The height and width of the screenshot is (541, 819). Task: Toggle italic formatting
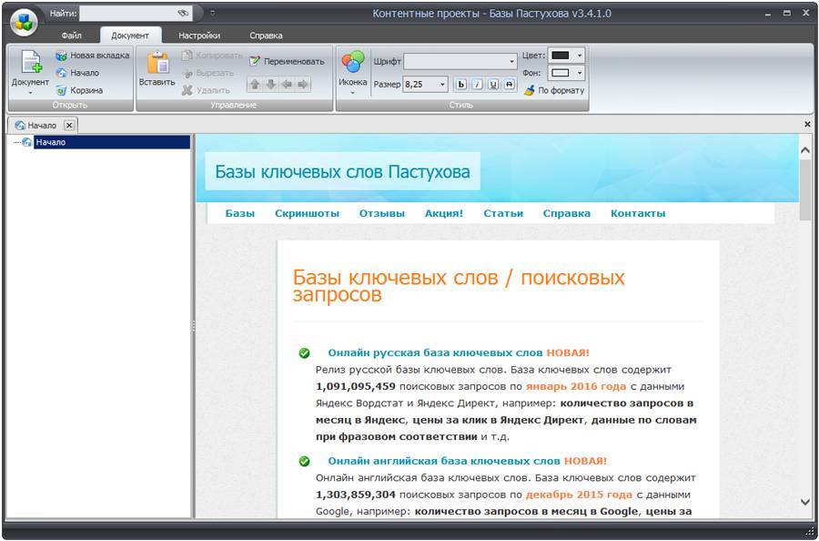[477, 85]
